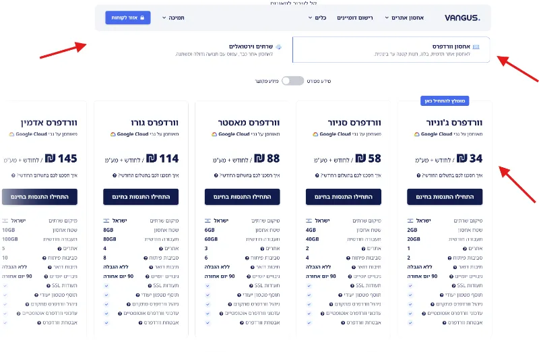The height and width of the screenshot is (352, 539).
Task: Click the info icon beside תעודת SSL in וורדפרס ג'וניור
Action: coord(453,286)
